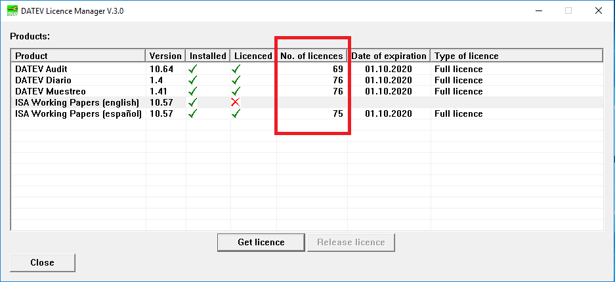
Task: Click expiration date 01.10.2020 of DATEV Audit
Action: (389, 69)
